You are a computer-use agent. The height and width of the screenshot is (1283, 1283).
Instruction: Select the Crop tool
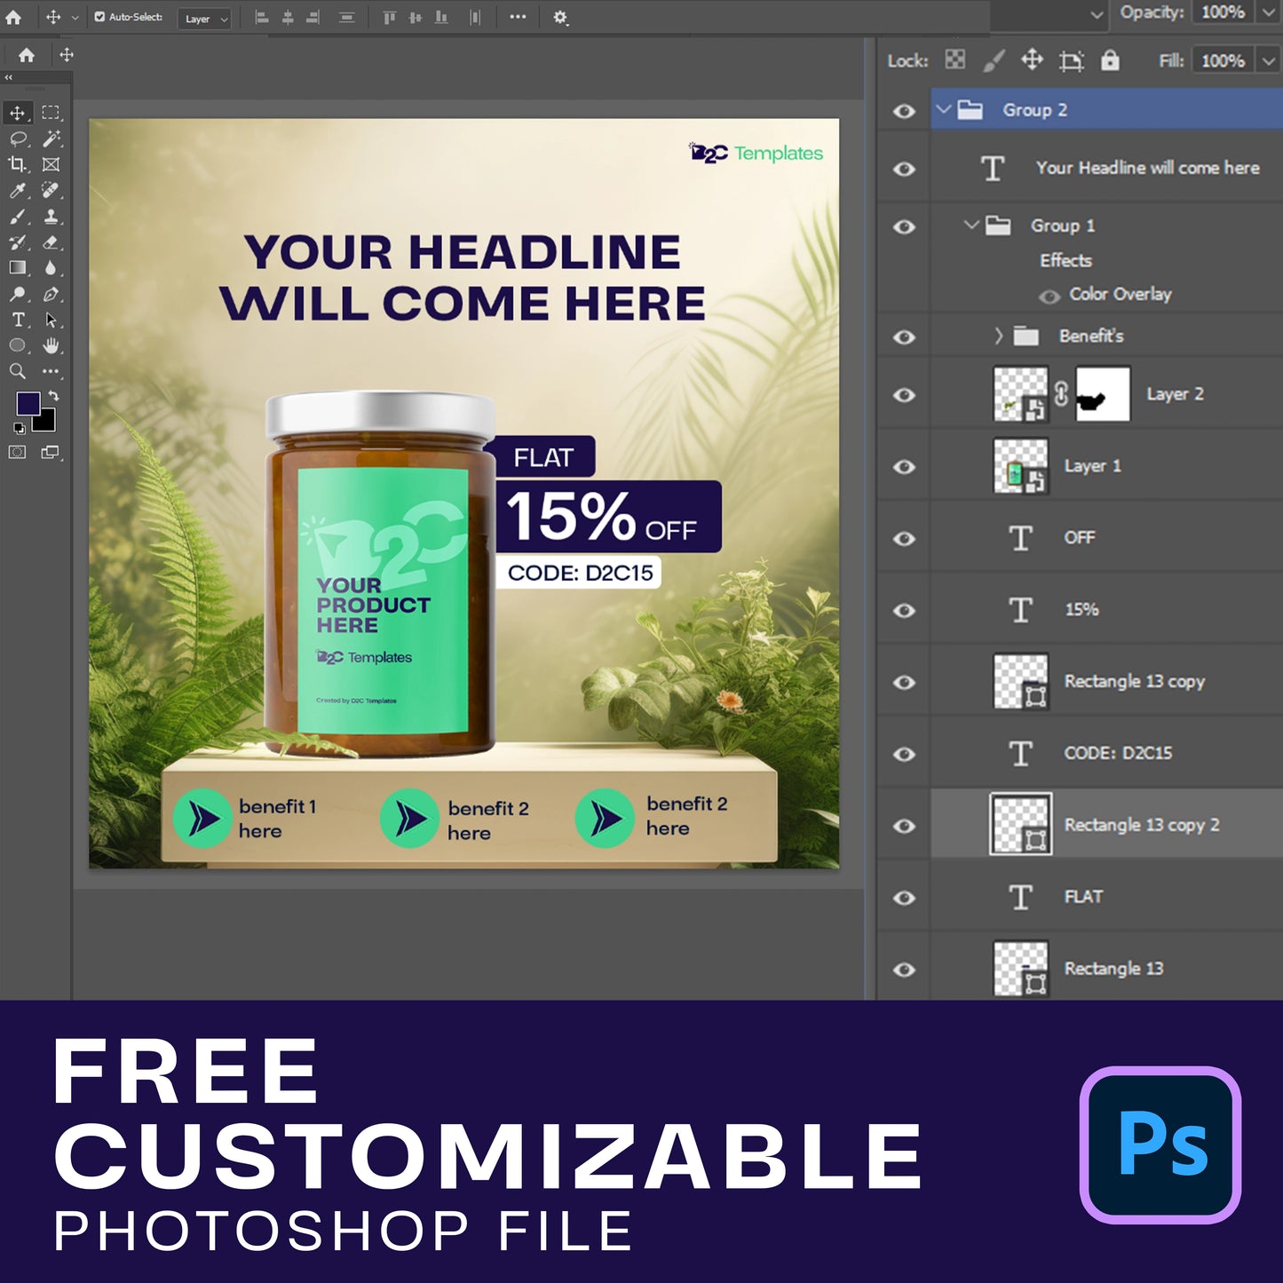click(x=17, y=164)
